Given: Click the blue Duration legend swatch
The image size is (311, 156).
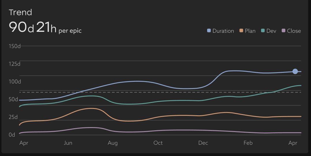Looking at the screenshot, I should pos(209,31).
